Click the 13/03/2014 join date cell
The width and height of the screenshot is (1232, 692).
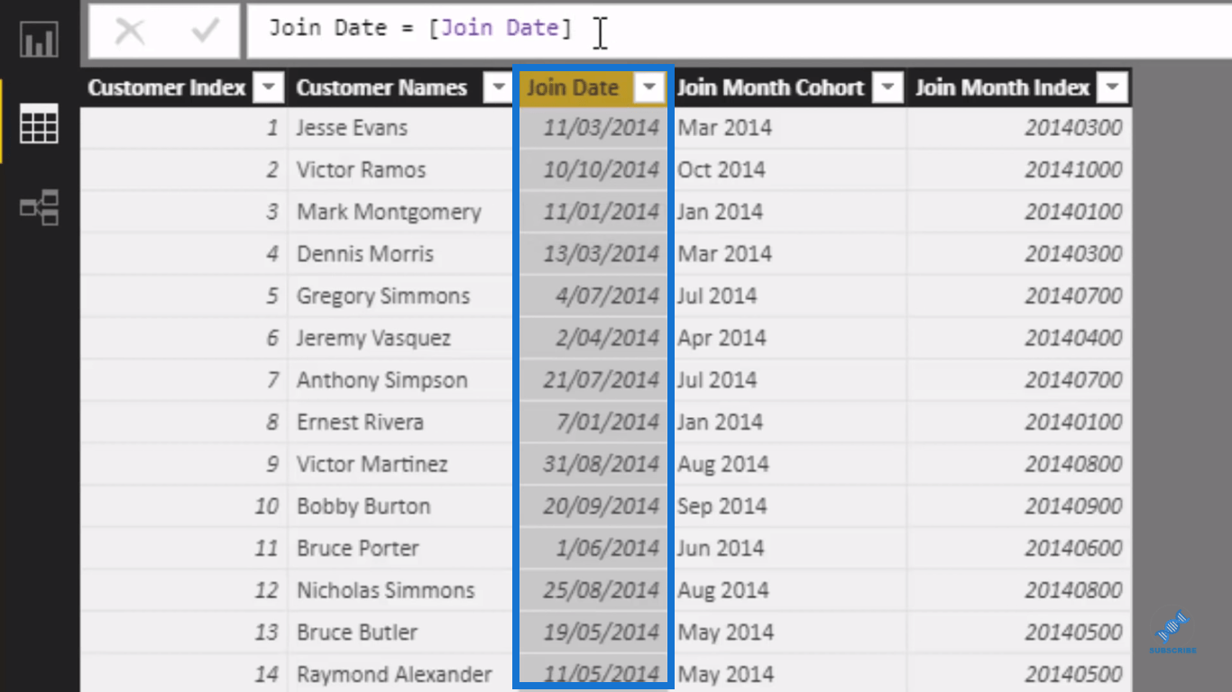593,254
